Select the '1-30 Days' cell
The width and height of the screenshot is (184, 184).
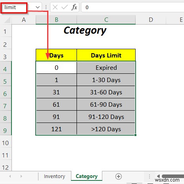pyautogui.click(x=106, y=80)
